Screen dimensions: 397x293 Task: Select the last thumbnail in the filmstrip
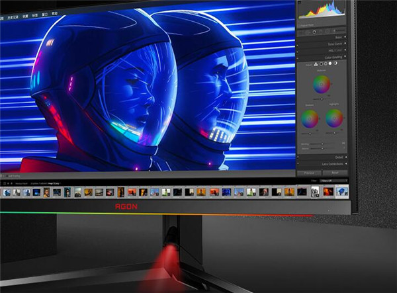click(342, 192)
